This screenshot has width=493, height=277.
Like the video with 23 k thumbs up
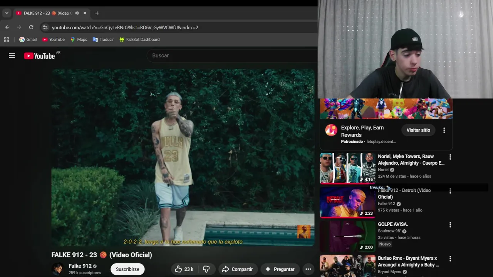point(184,269)
